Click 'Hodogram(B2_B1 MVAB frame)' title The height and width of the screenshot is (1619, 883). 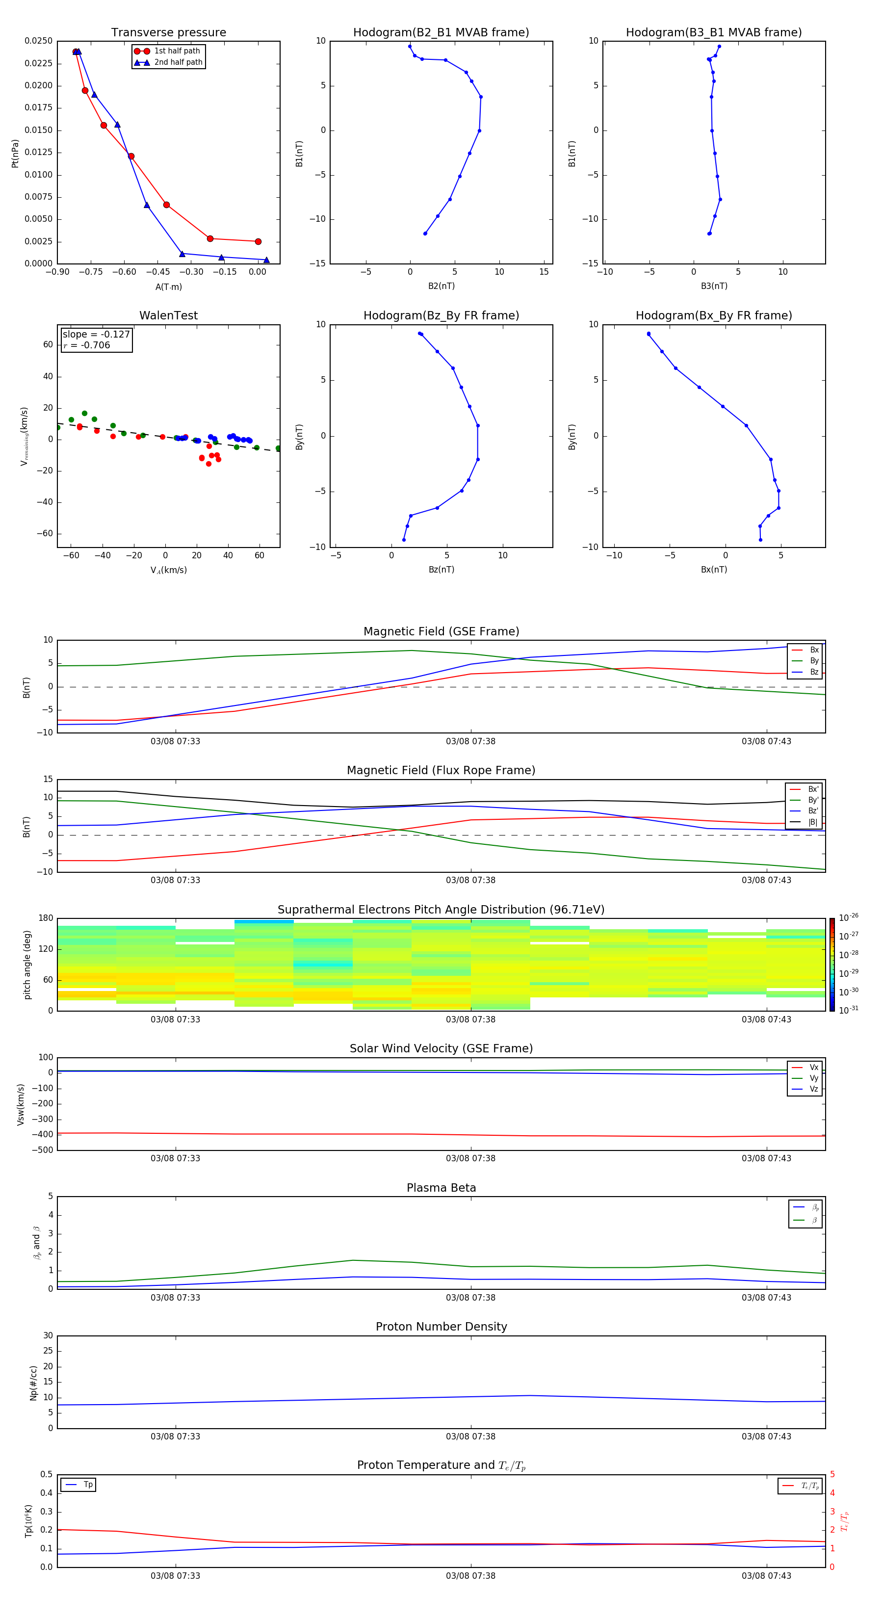[x=441, y=33]
